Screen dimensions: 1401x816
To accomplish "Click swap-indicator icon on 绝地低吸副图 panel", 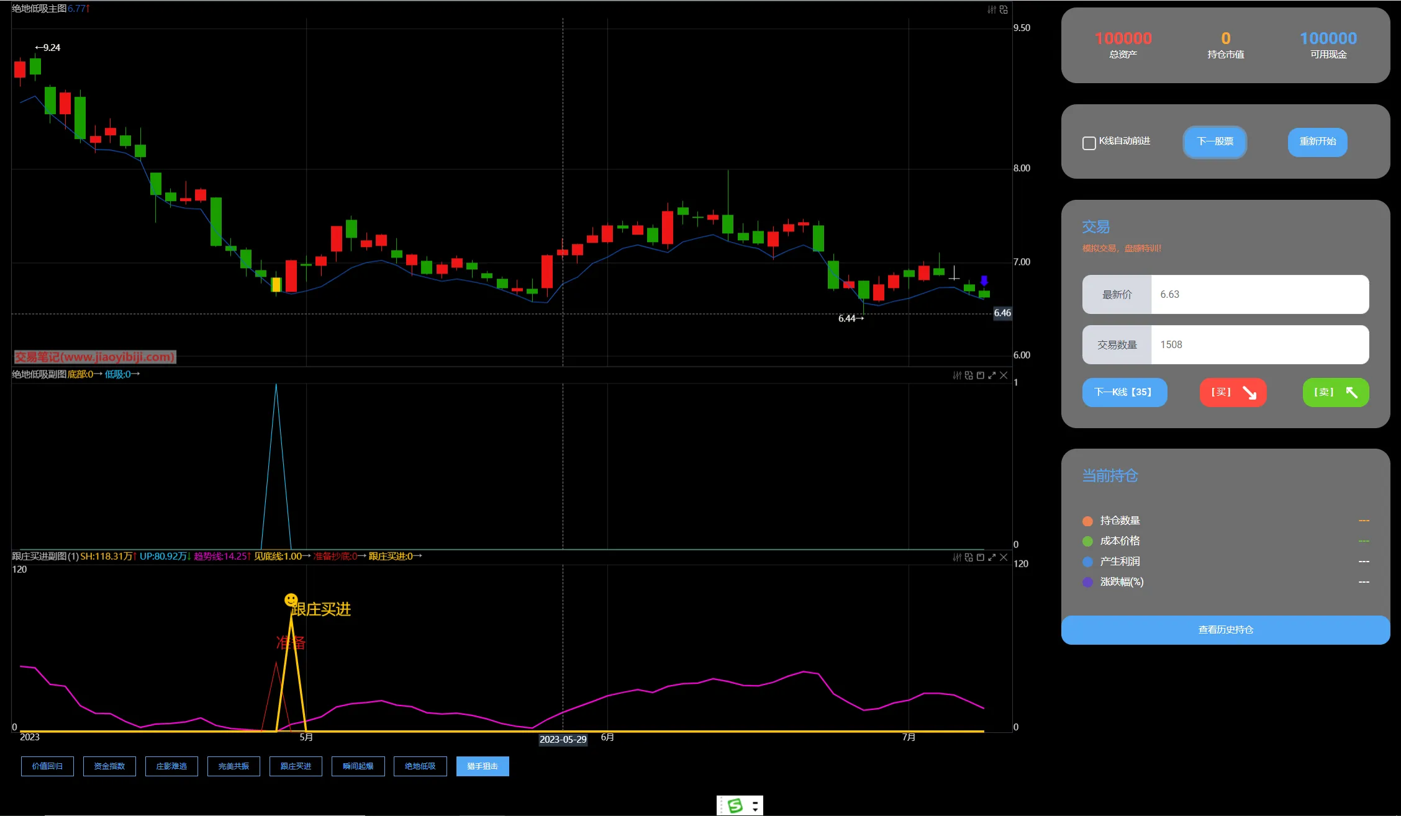I will tap(969, 375).
